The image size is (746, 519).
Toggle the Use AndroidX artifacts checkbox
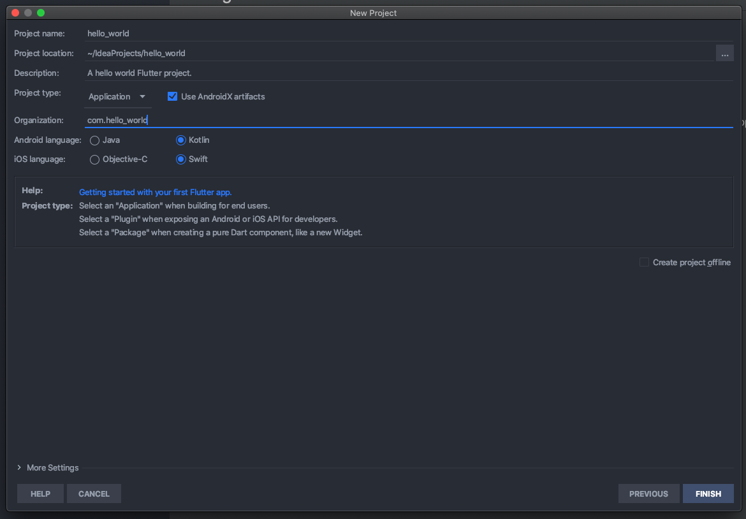pos(172,96)
